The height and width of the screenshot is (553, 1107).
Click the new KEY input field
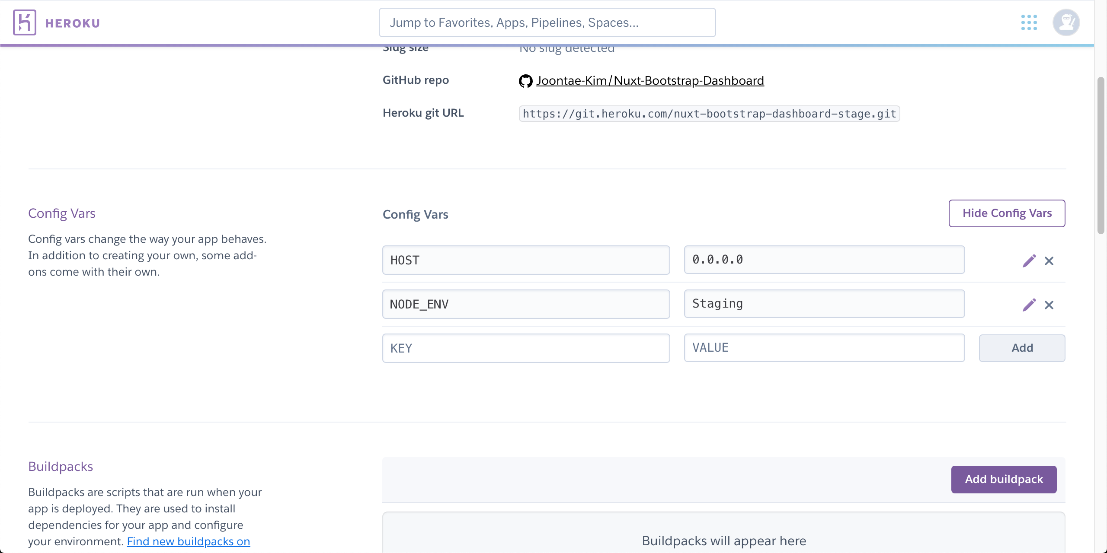[x=526, y=348]
